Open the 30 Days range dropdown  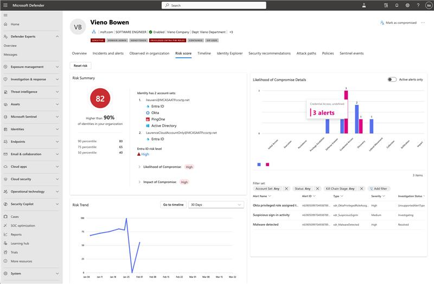pyautogui.click(x=216, y=205)
